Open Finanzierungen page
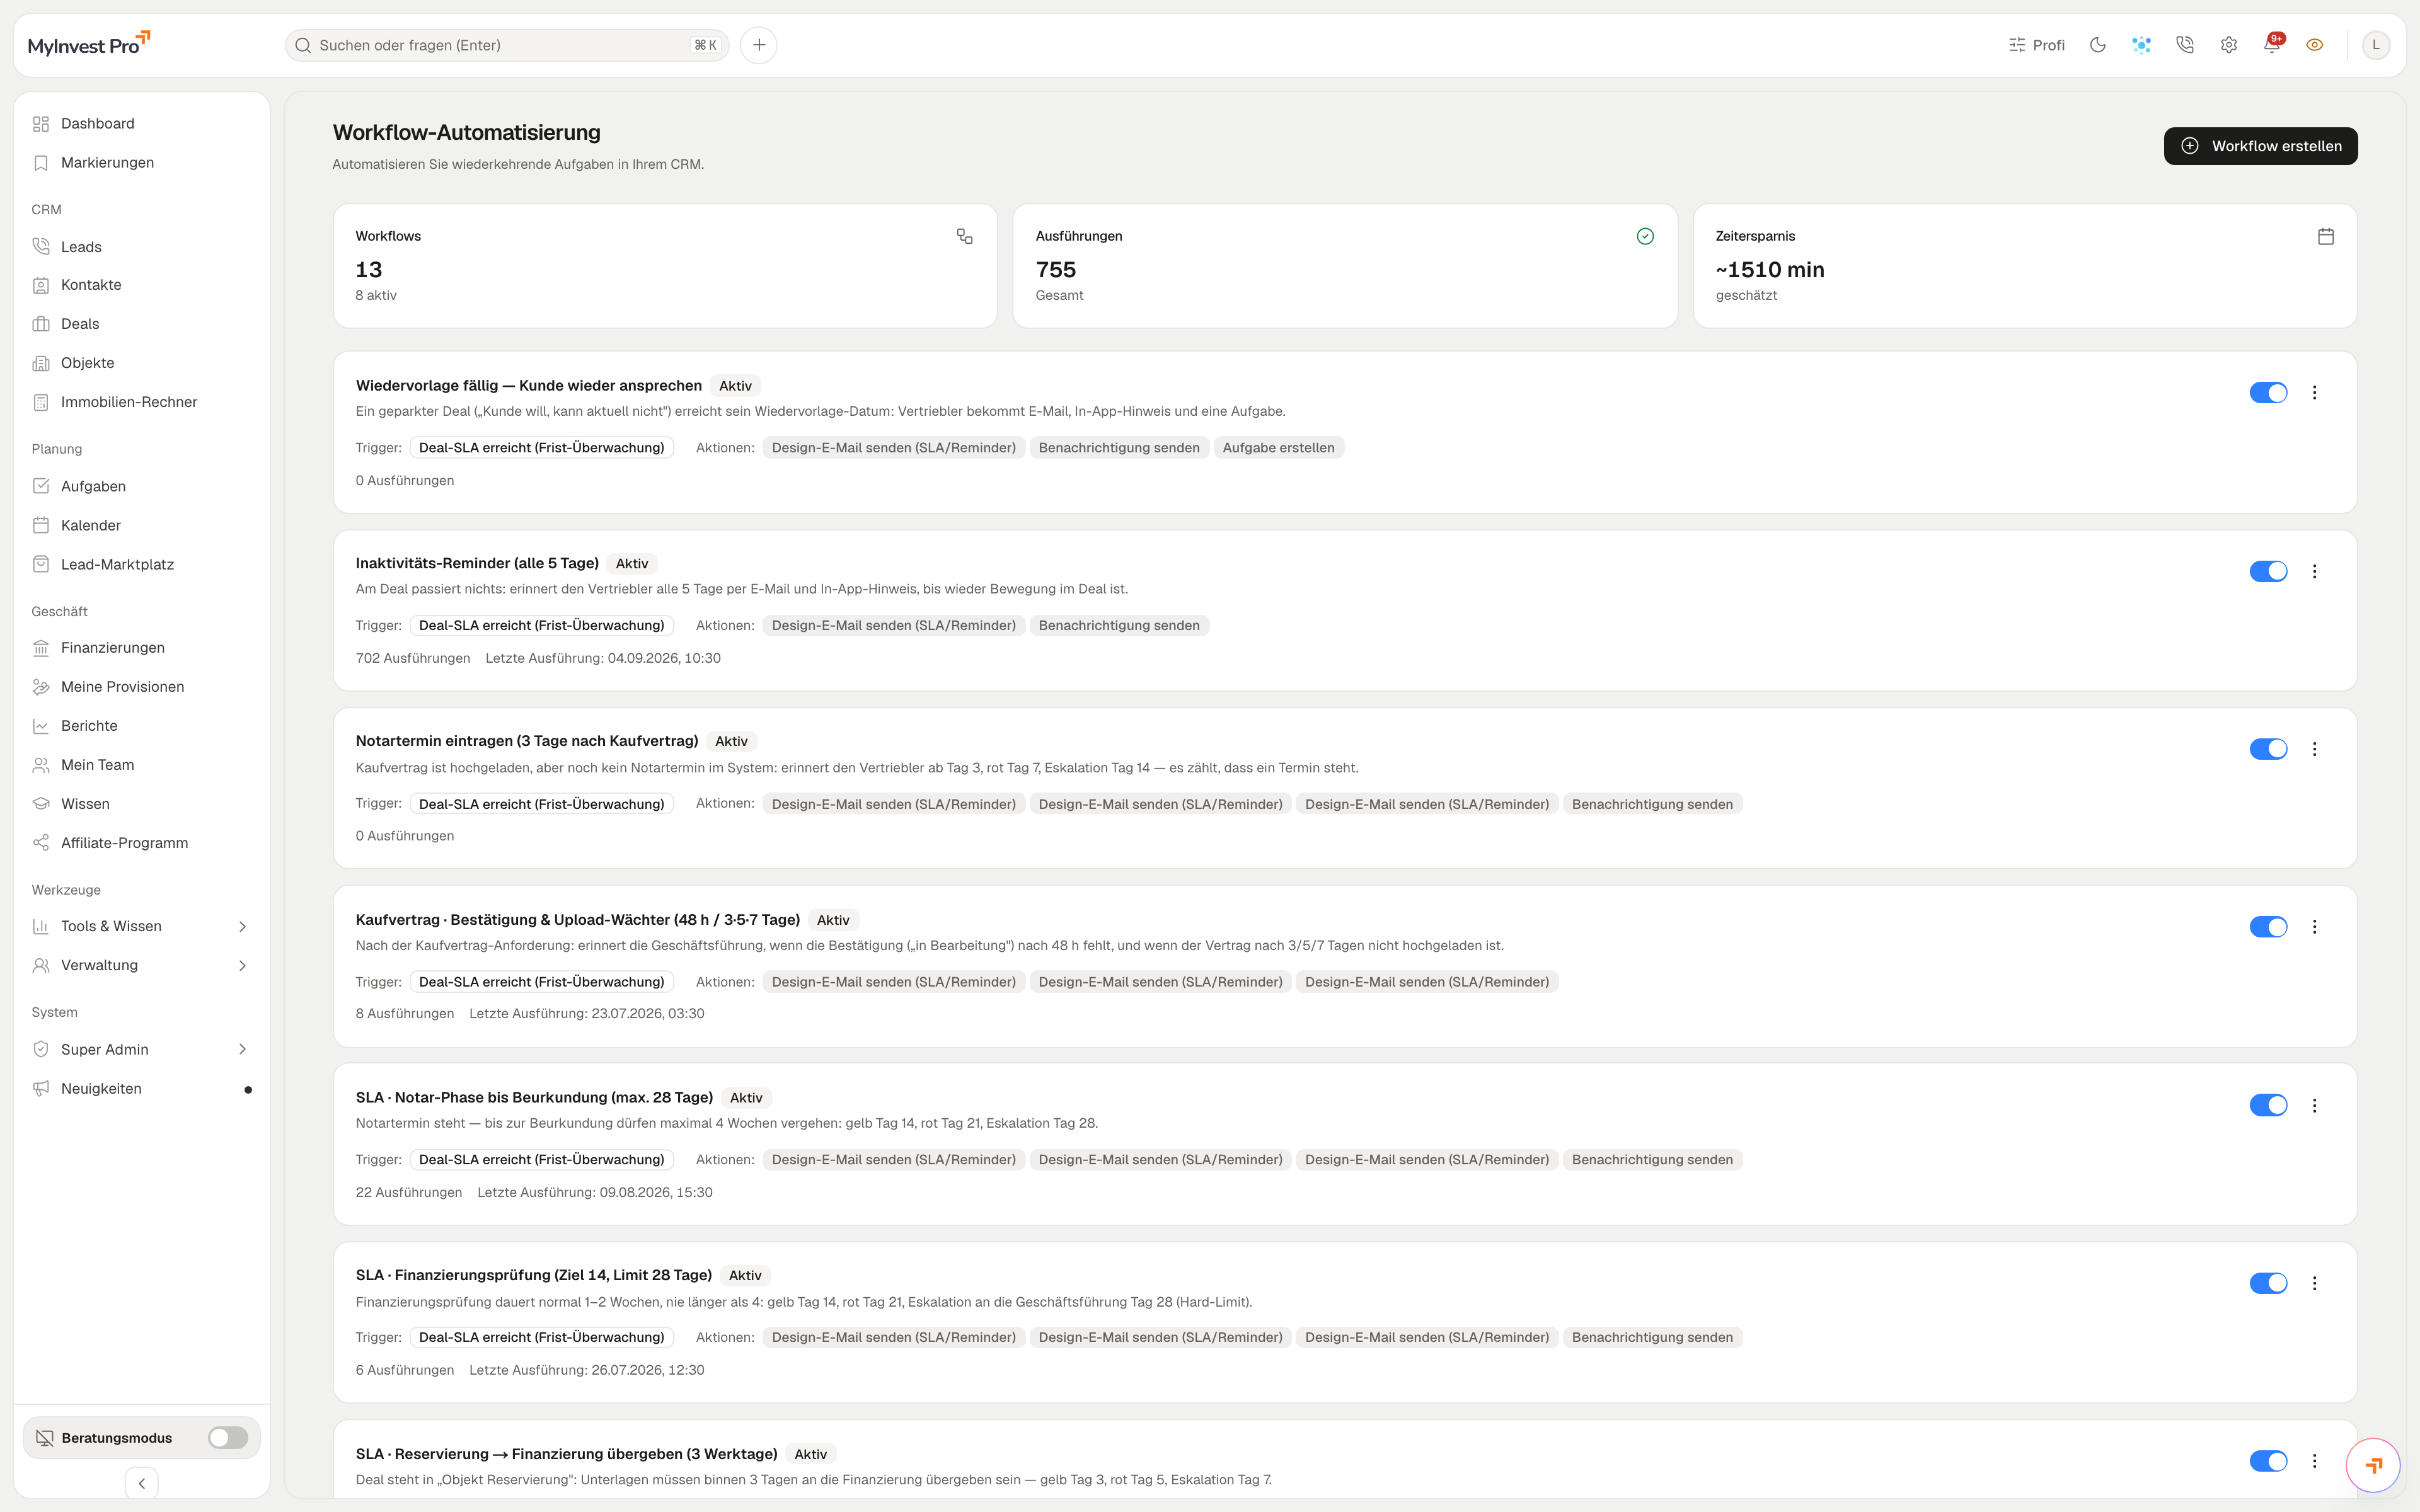This screenshot has height=1512, width=2420. (x=142, y=647)
